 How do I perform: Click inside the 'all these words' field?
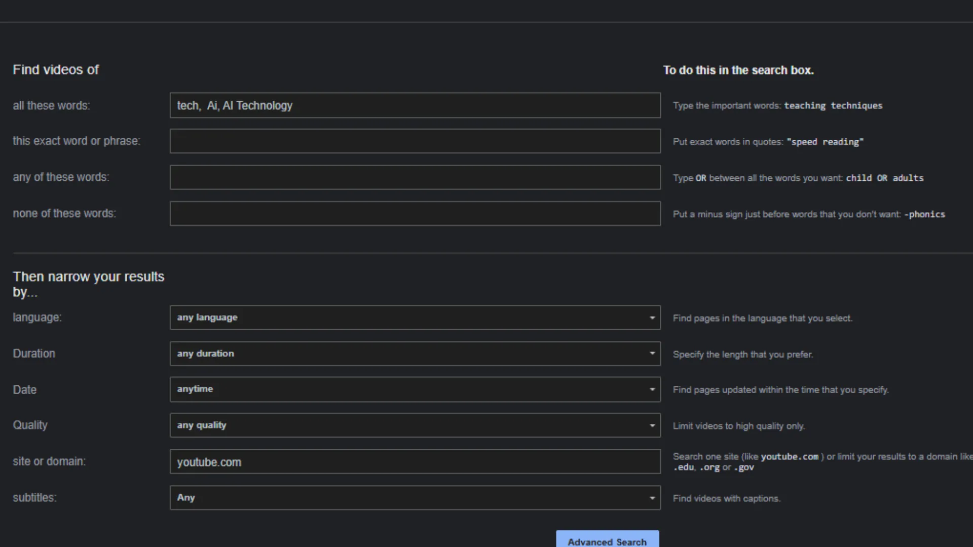pos(415,105)
